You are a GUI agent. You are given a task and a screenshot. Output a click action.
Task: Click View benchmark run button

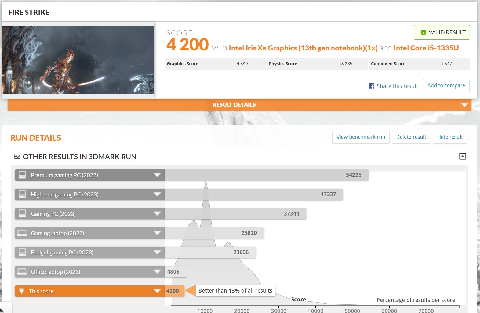point(361,137)
